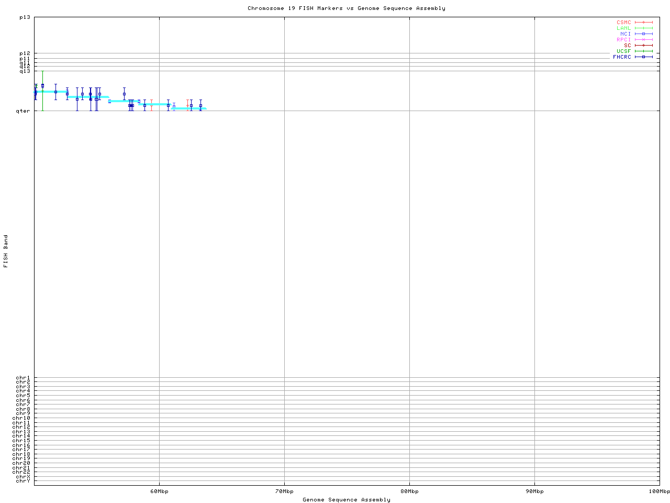670x503 pixels.
Task: Click the RPCI legend cross marker
Action: click(643, 40)
